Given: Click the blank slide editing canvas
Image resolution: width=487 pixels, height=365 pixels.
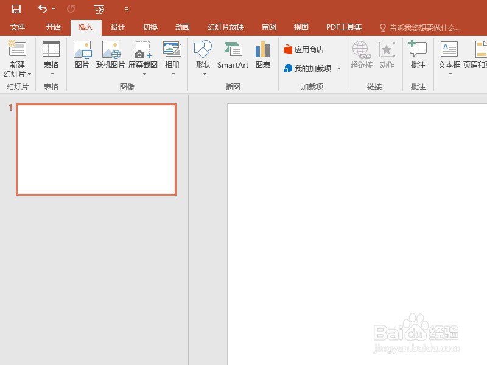Looking at the screenshot, I should (x=357, y=234).
